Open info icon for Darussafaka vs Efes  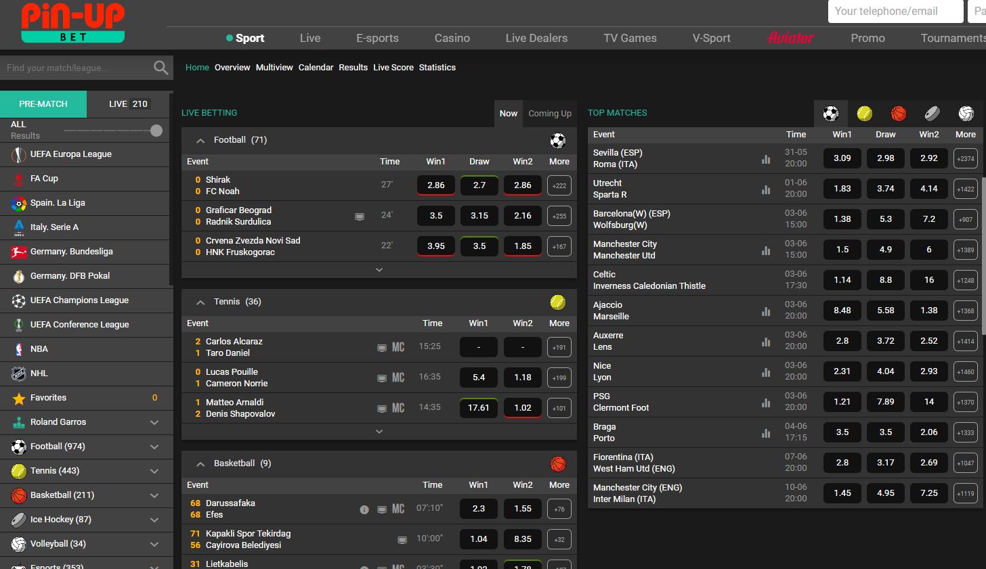364,509
